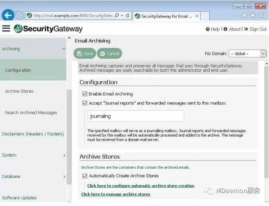
Task: Collapse the Archiving menu section
Action: click(33, 49)
